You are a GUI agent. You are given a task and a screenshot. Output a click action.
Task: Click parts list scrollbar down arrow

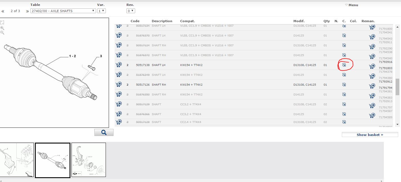coord(398,124)
